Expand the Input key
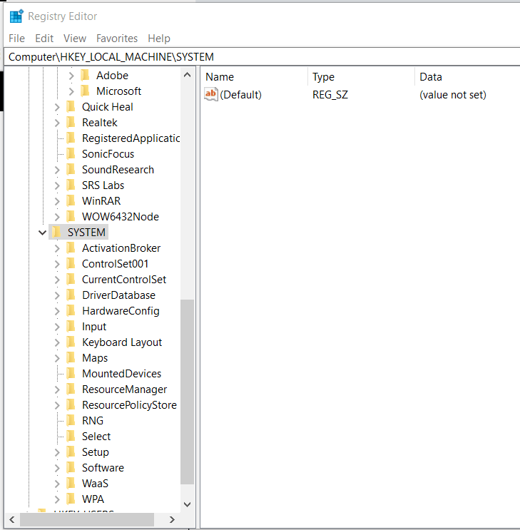 pos(57,327)
